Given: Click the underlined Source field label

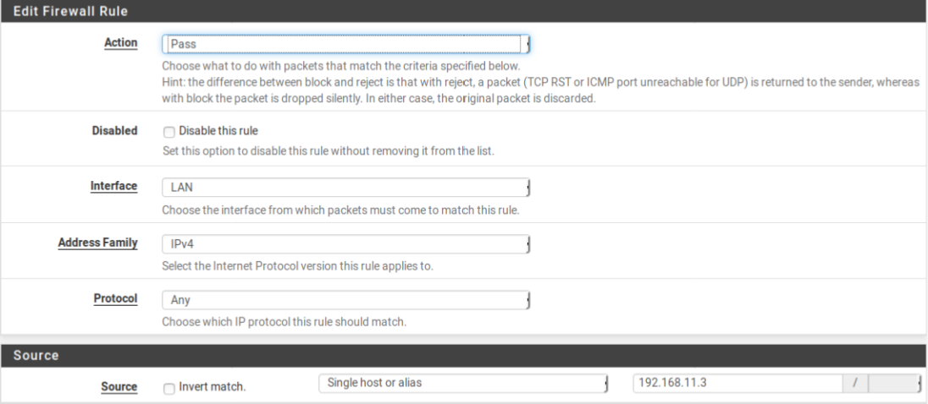Looking at the screenshot, I should pos(119,386).
